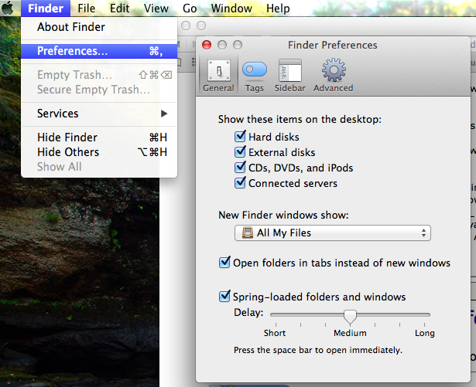Set delay at the Short tick mark
Viewport: 476px width, 387px height.
click(276, 325)
